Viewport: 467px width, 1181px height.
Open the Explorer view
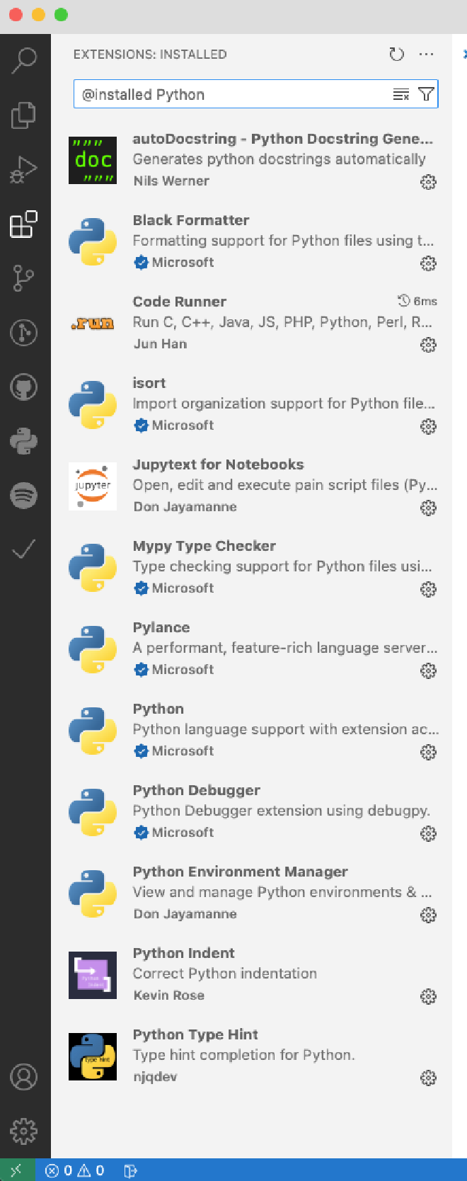(x=25, y=114)
